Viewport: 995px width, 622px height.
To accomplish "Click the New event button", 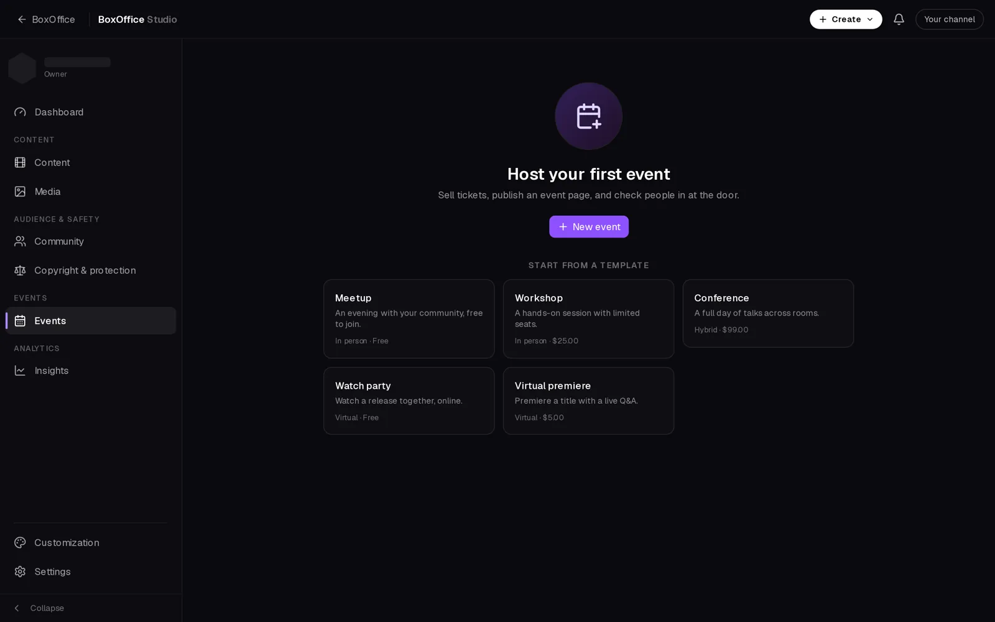I will [588, 227].
